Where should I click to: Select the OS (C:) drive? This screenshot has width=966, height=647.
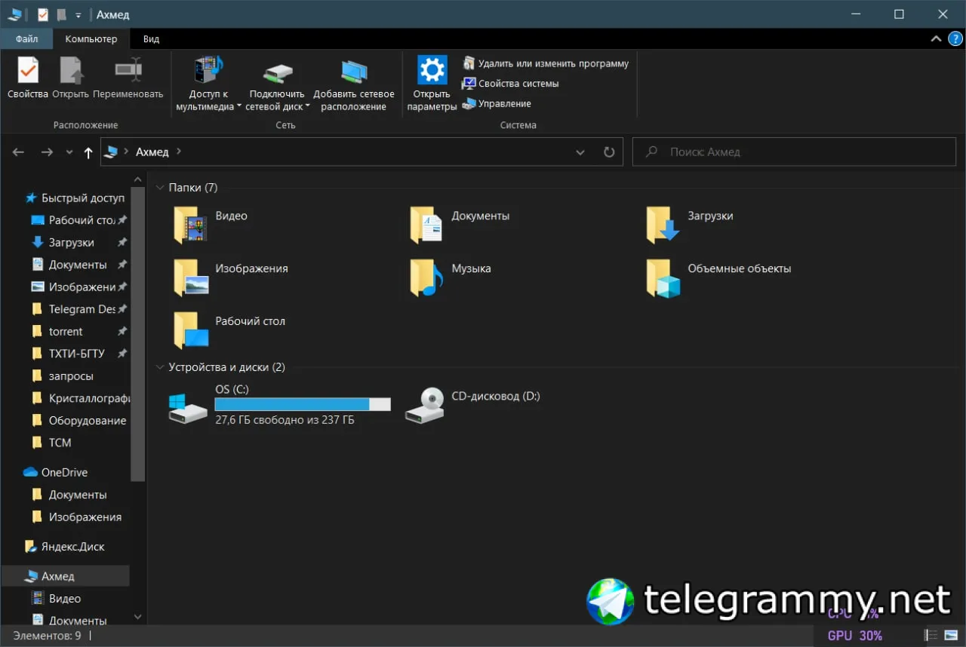(280, 405)
